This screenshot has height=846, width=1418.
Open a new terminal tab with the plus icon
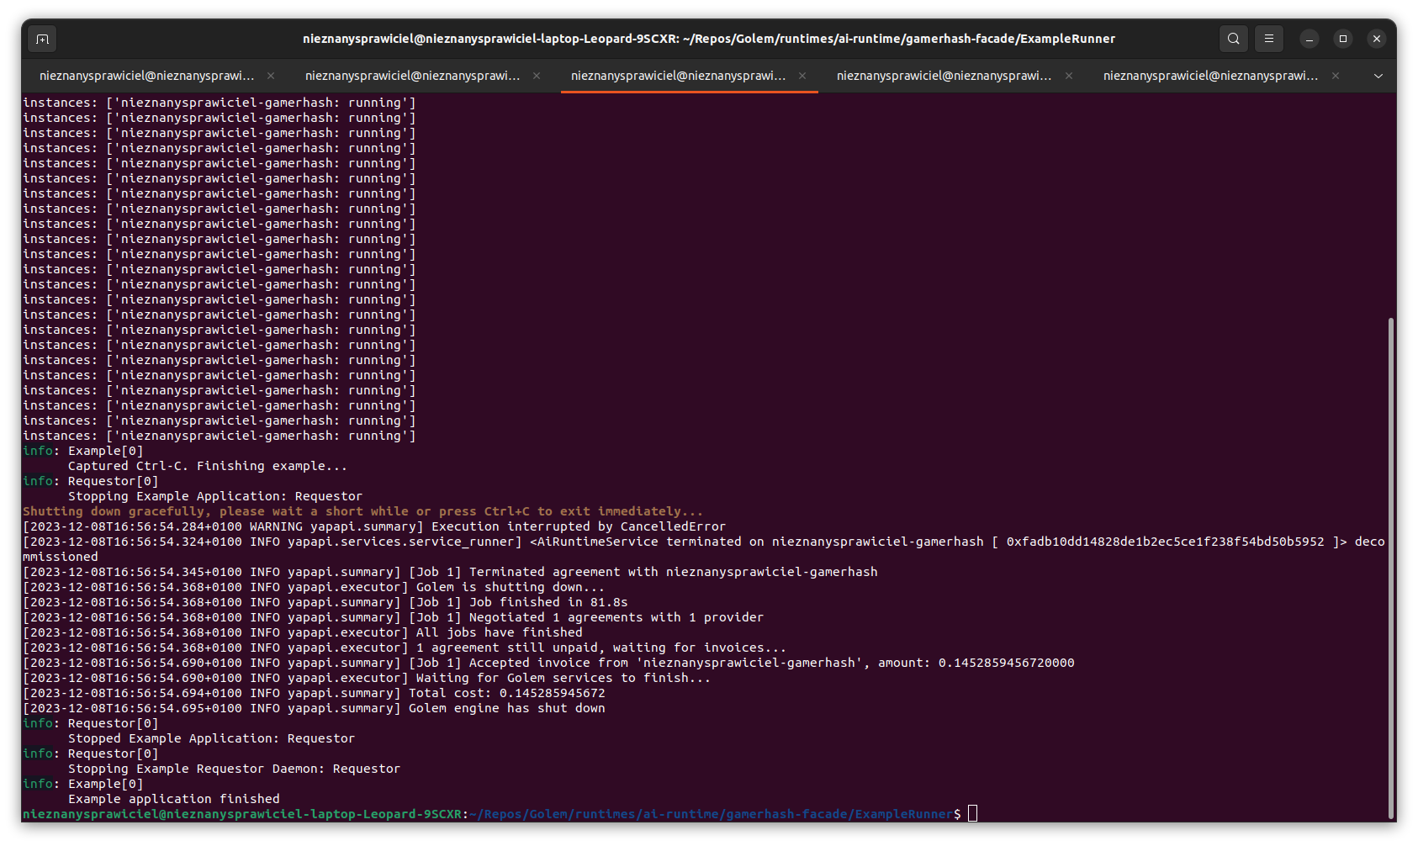43,39
